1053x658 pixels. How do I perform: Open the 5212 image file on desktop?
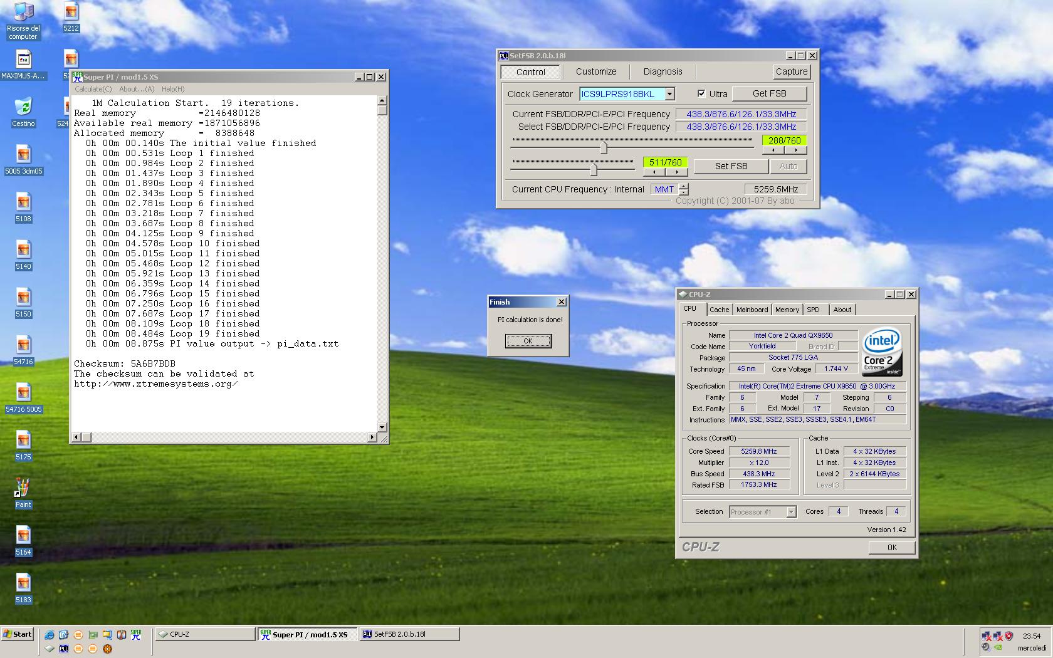click(71, 17)
